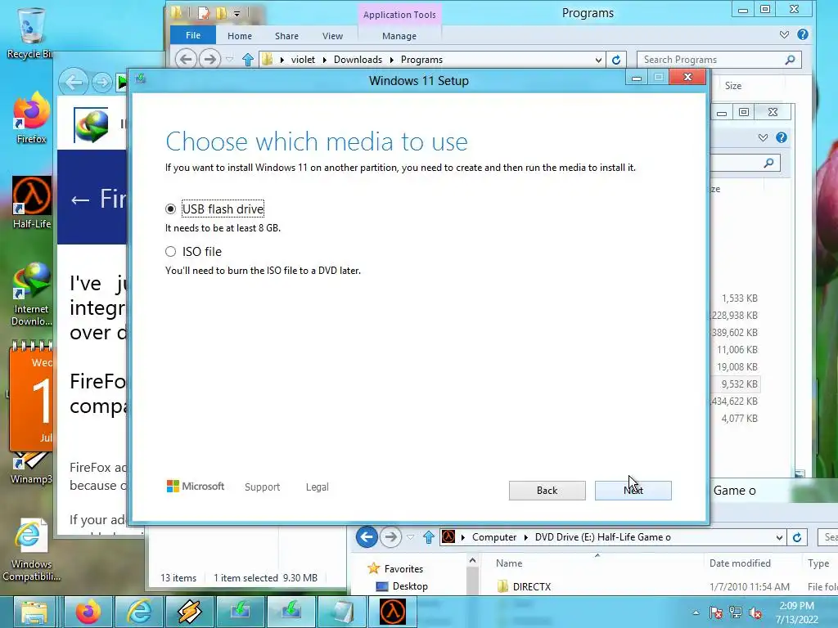Open Help in the second explorer window

click(x=782, y=137)
